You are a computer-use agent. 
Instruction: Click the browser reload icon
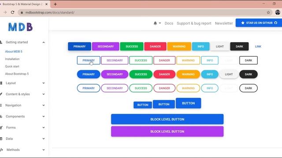click(x=12, y=12)
